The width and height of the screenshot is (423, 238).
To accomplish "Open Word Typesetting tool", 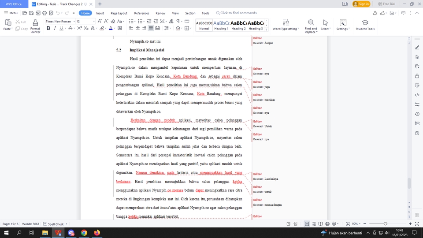I will click(x=286, y=25).
